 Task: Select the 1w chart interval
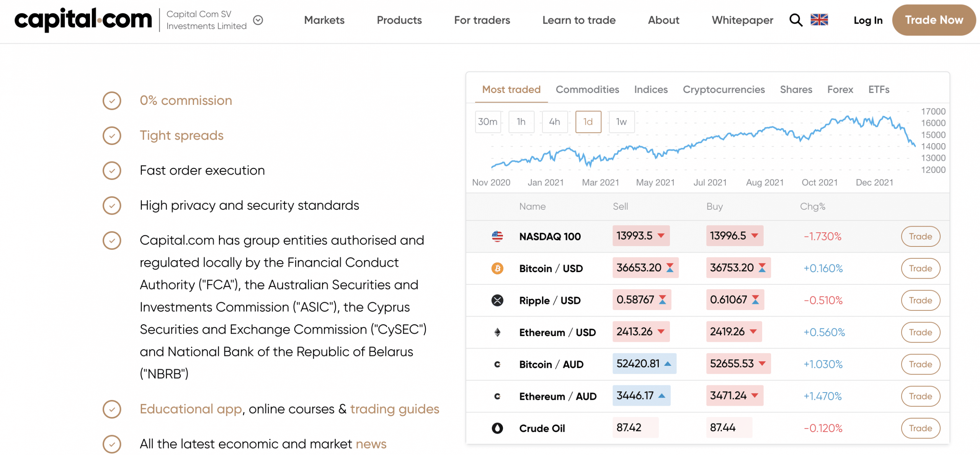[x=621, y=122]
